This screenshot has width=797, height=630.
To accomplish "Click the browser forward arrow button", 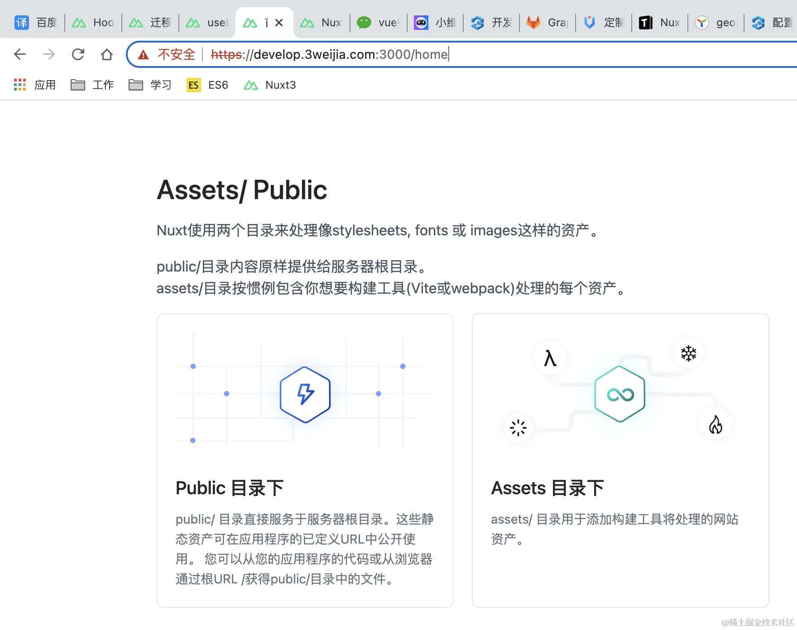I will (49, 54).
